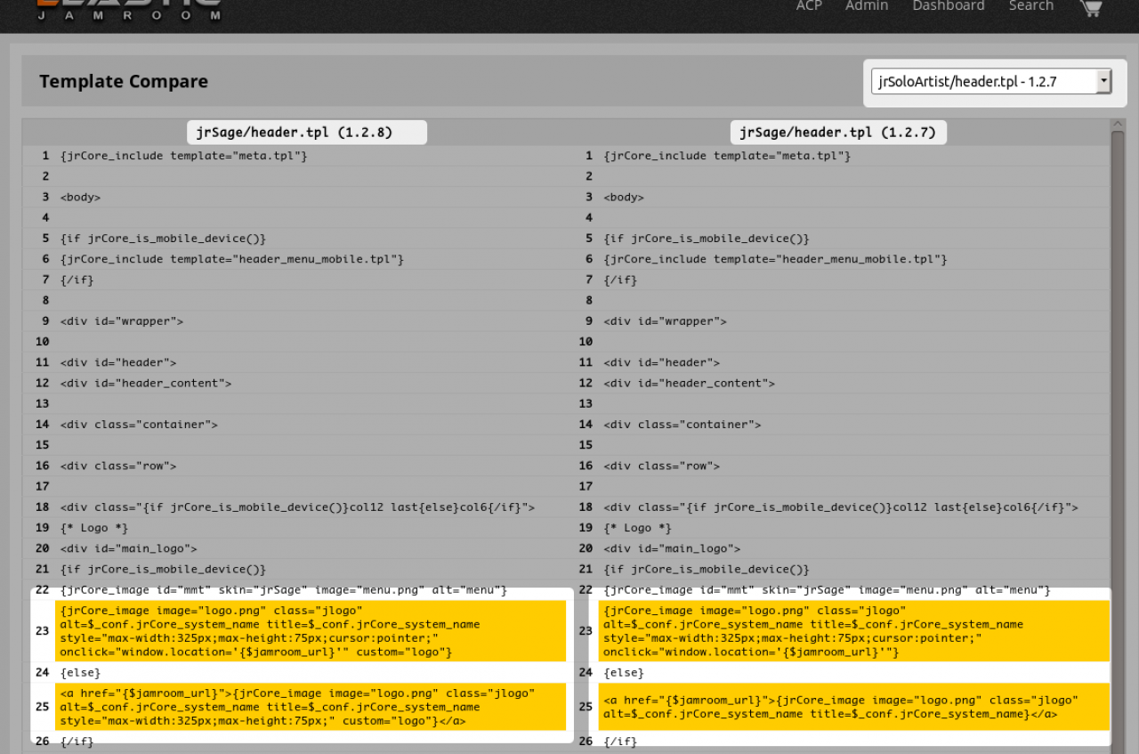Open the Admin menu item

click(866, 6)
